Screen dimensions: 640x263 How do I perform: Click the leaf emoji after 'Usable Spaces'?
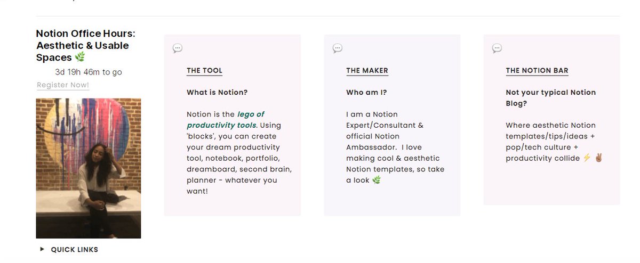coord(80,57)
